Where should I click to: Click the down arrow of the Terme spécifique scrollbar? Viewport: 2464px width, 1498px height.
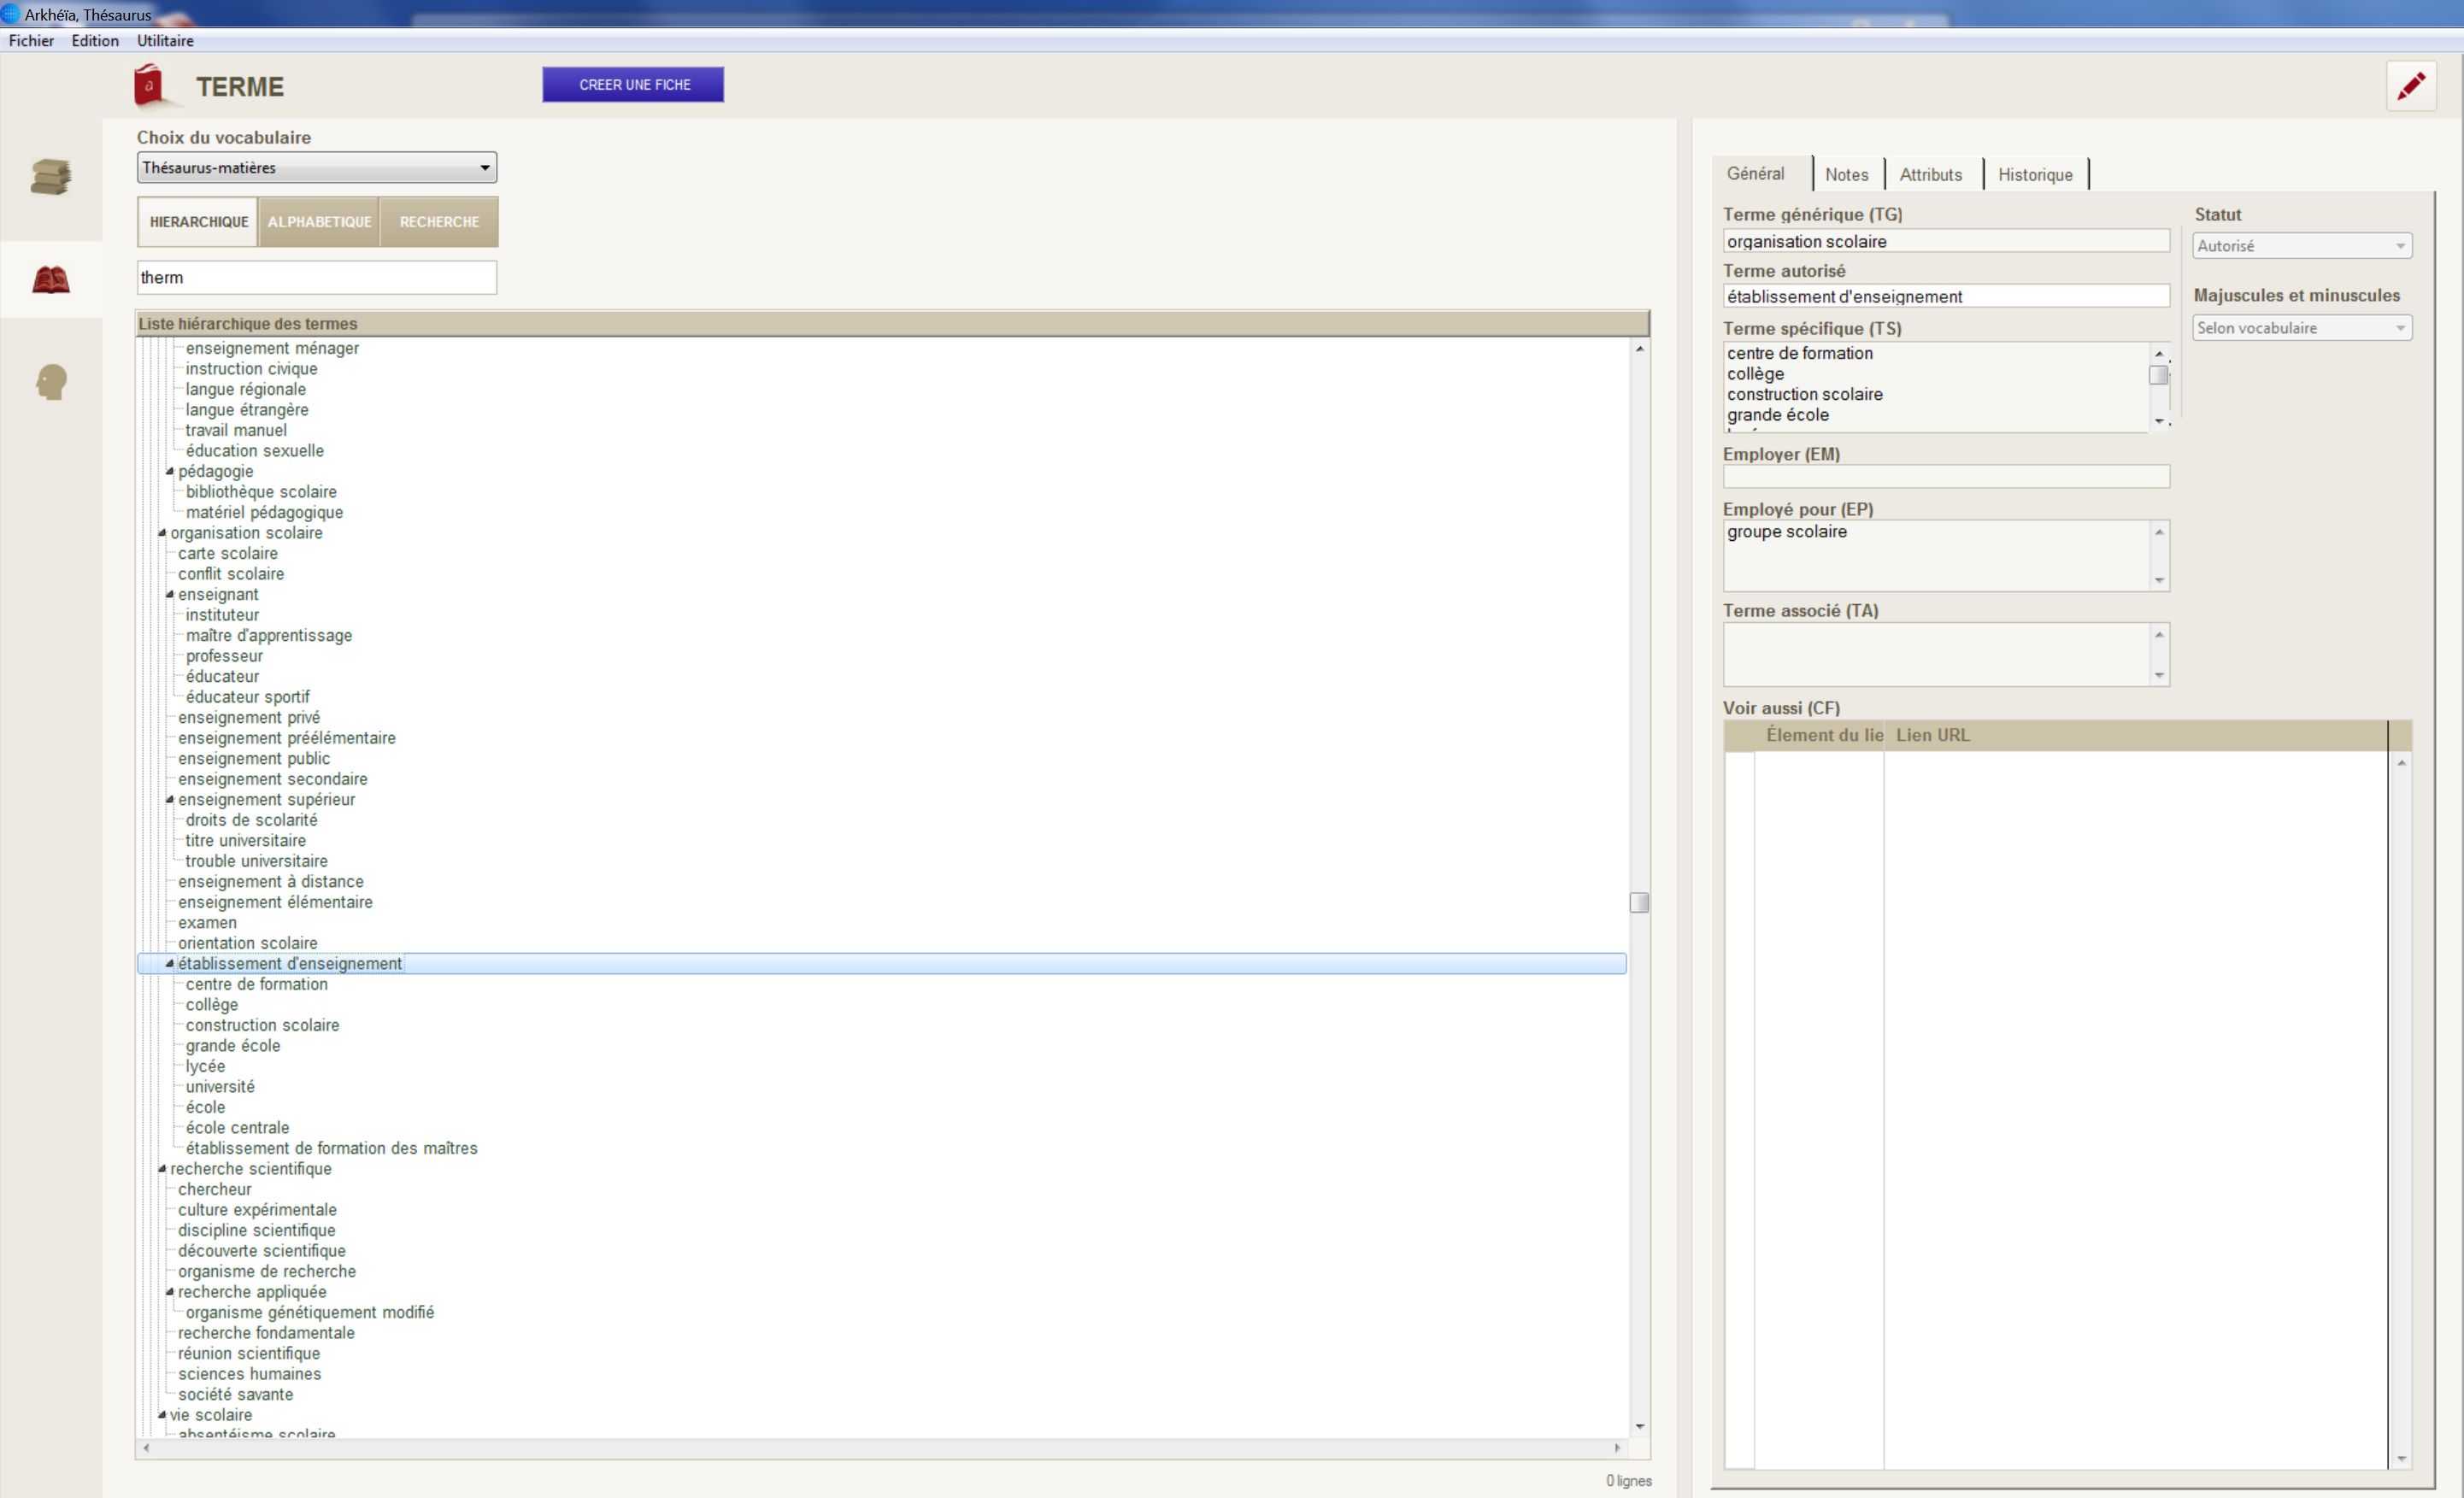(x=2159, y=421)
